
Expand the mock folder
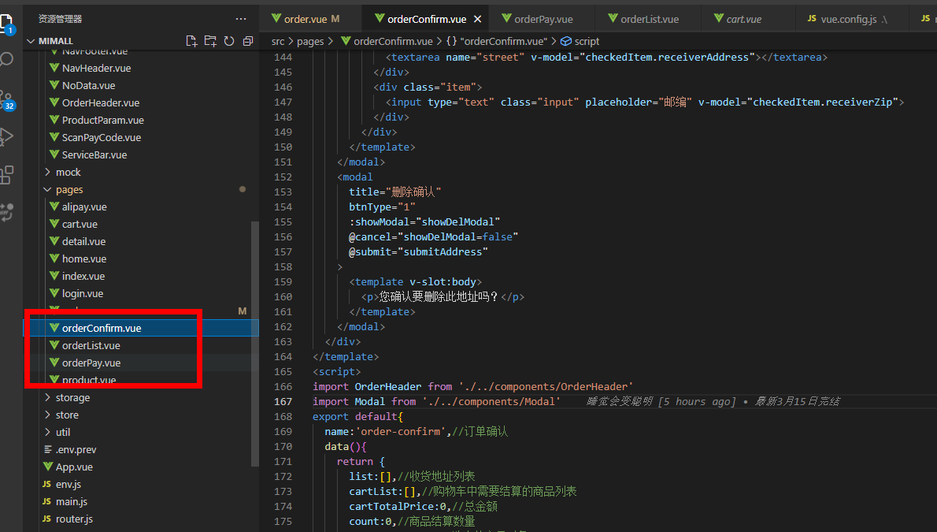68,172
